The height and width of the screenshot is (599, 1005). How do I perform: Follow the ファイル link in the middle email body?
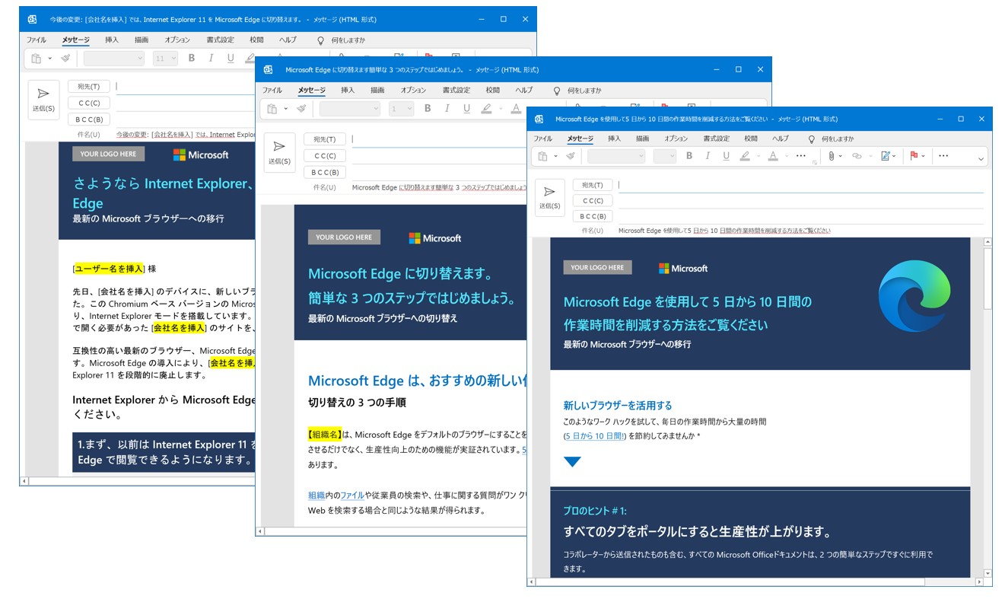point(352,495)
